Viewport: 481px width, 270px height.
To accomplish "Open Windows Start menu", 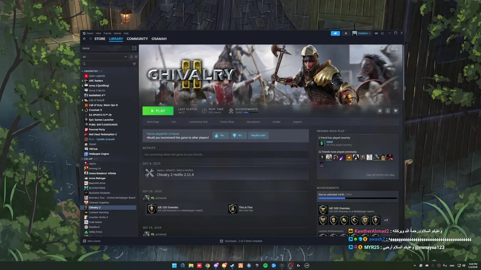I will 174,265.
